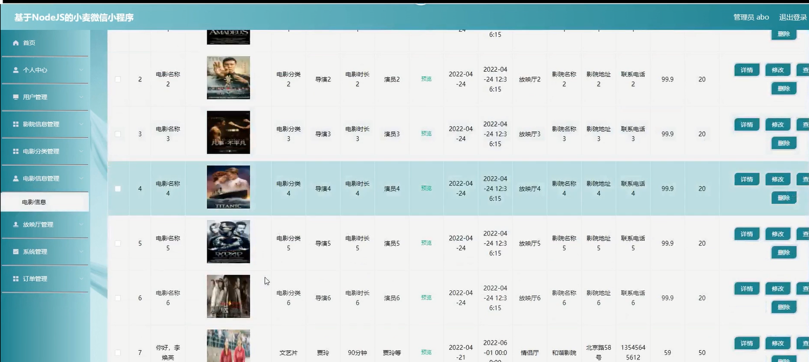Click the icon beside 用户管理
The image size is (809, 362).
(16, 97)
